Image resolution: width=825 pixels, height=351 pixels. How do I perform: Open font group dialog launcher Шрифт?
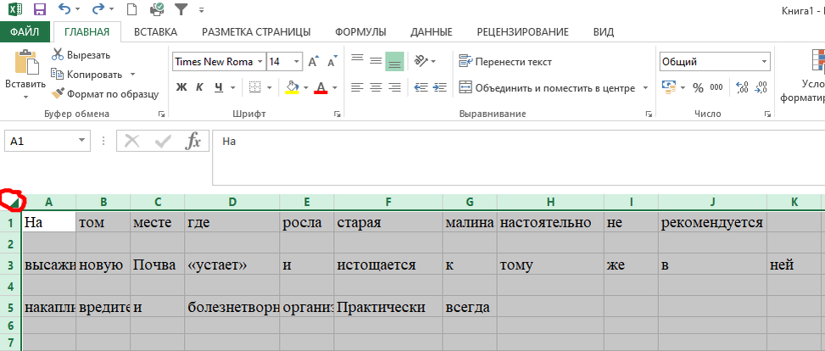(x=337, y=114)
